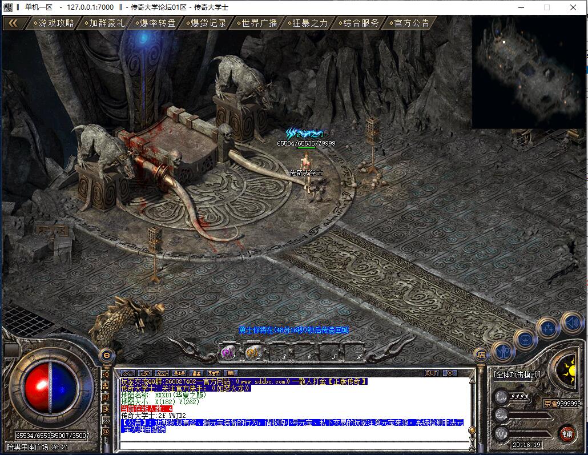Toggle the group channel icon on chat sidebar
This screenshot has width=588, height=455.
[106, 385]
